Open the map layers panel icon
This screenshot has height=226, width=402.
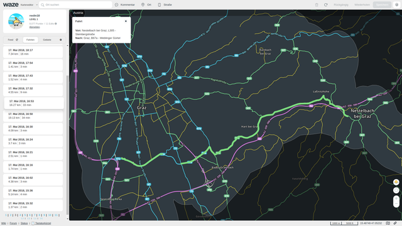396,5
